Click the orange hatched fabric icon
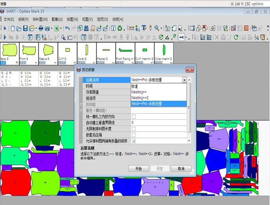Image resolution: width=270 pixels, height=205 pixels. [246, 28]
